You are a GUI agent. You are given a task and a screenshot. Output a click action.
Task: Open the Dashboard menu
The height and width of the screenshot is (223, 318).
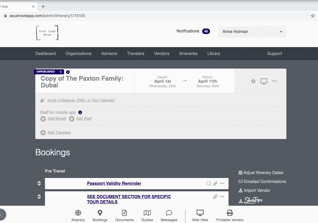tap(46, 54)
